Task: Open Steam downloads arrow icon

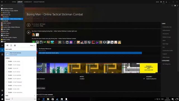Action: (x=166, y=2)
